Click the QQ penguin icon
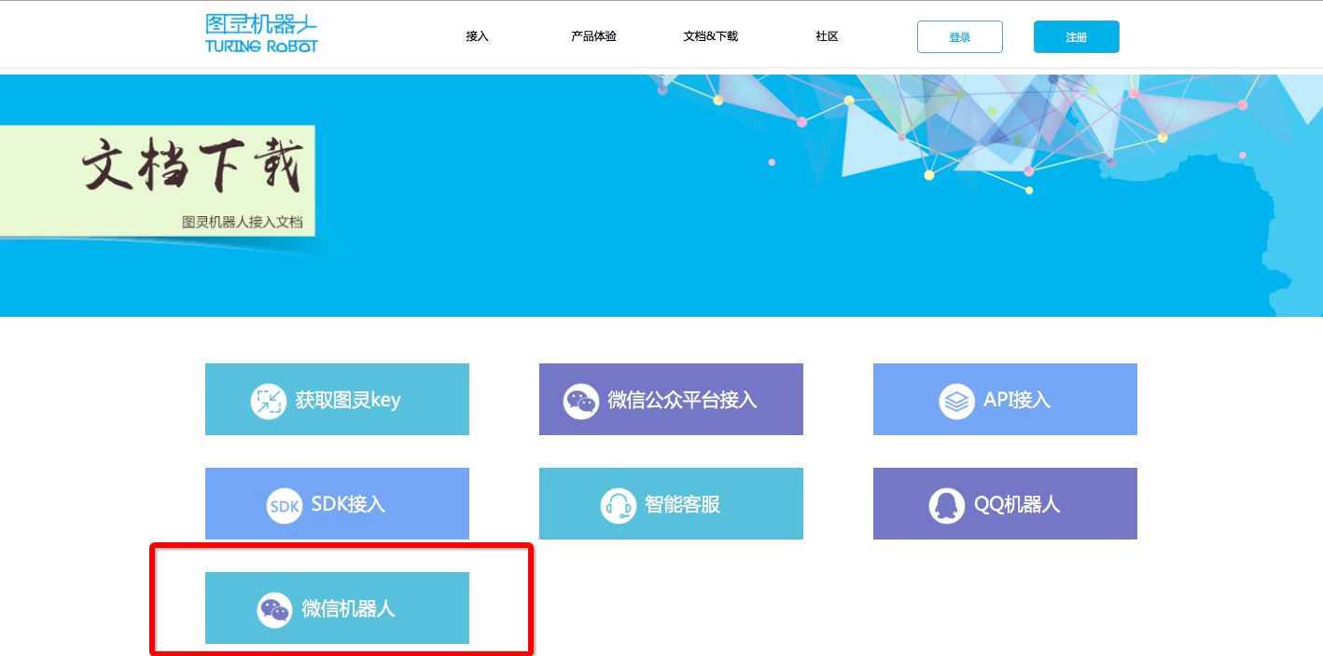The width and height of the screenshot is (1323, 656). pyautogui.click(x=946, y=506)
